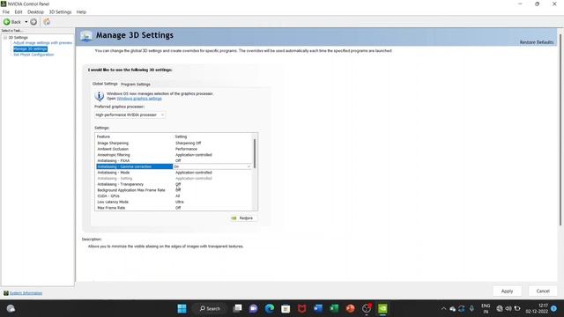Open Microsoft Store from taskbar

286,308
